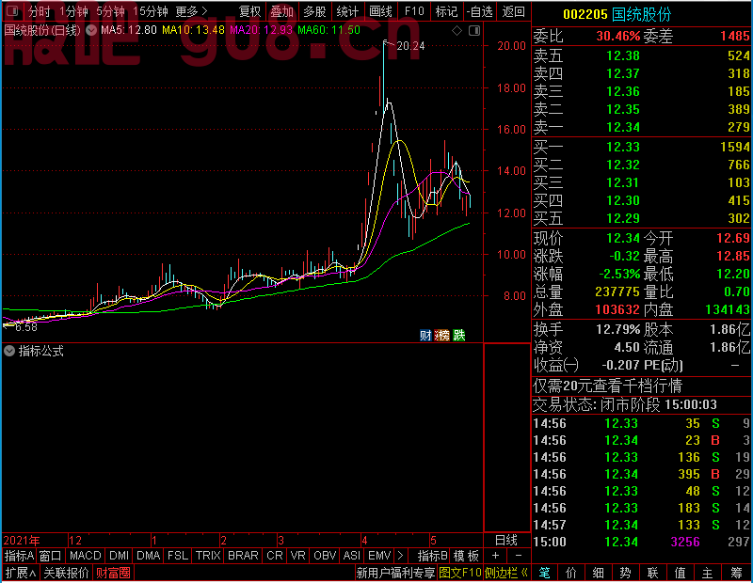Image resolution: width=753 pixels, height=583 pixels.
Task: Switch to the 值 value tab
Action: [680, 573]
